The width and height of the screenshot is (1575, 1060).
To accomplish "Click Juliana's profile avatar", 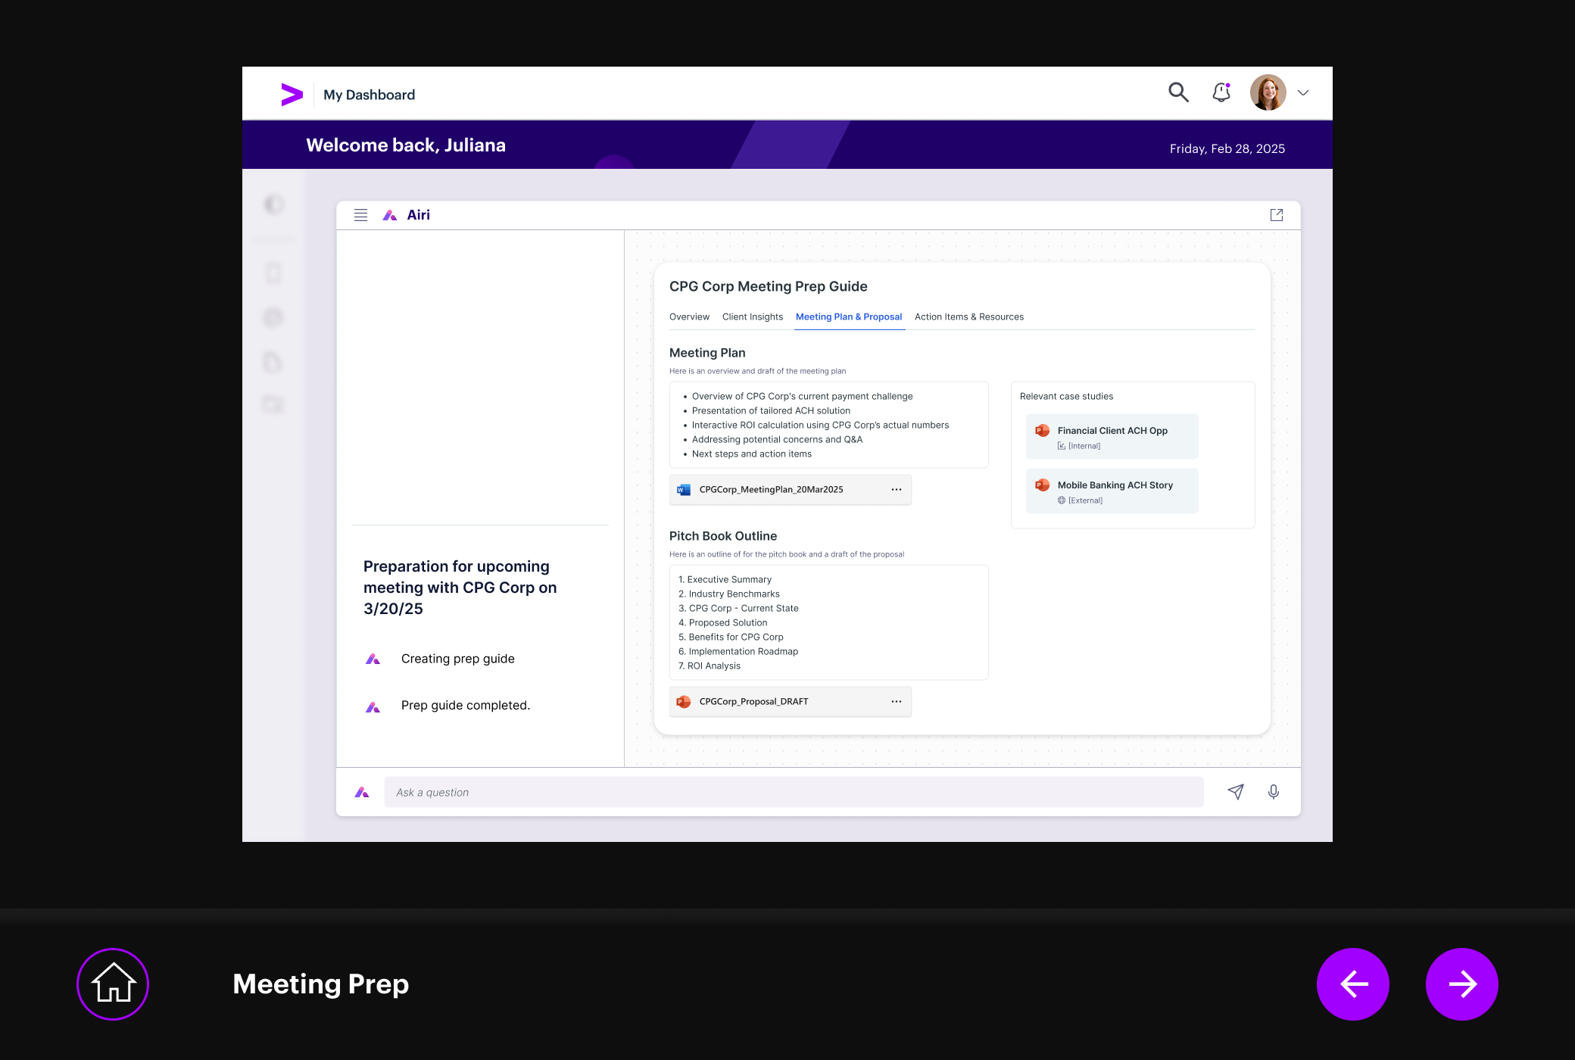I will (x=1268, y=92).
